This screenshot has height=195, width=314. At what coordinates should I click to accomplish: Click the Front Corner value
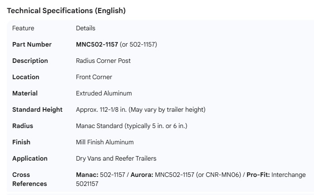(94, 77)
